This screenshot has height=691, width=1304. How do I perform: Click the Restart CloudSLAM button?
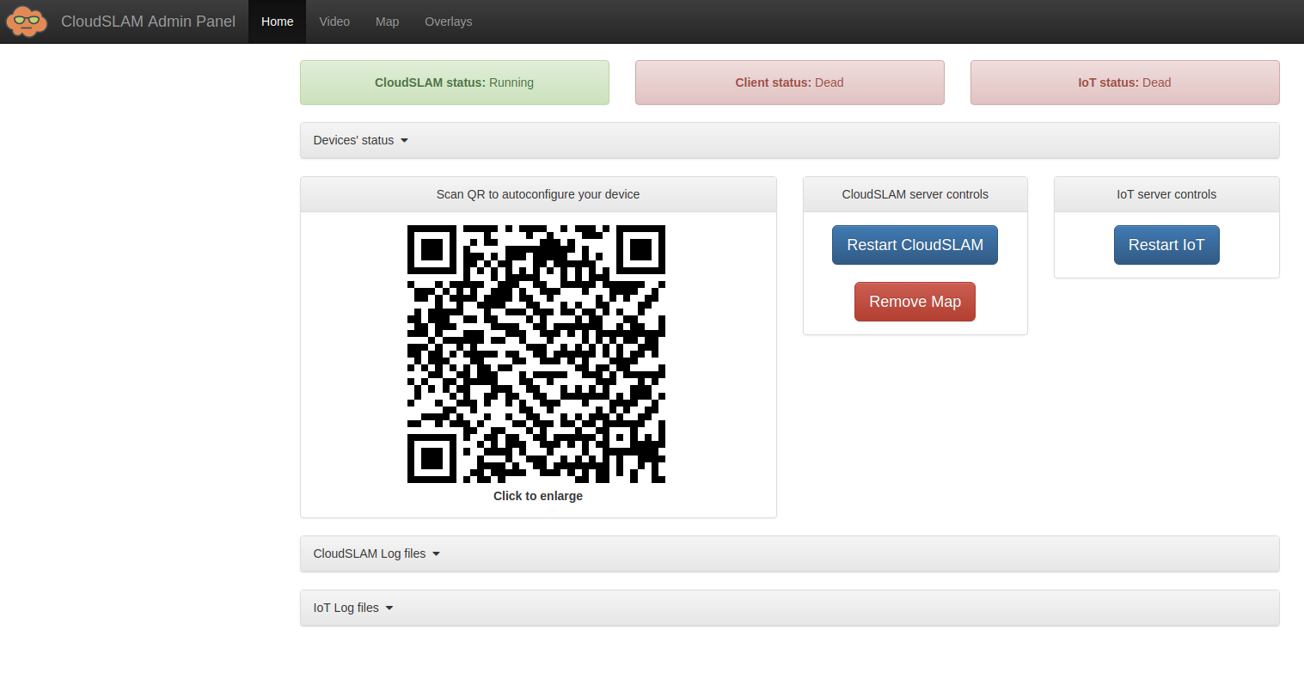pyautogui.click(x=915, y=245)
